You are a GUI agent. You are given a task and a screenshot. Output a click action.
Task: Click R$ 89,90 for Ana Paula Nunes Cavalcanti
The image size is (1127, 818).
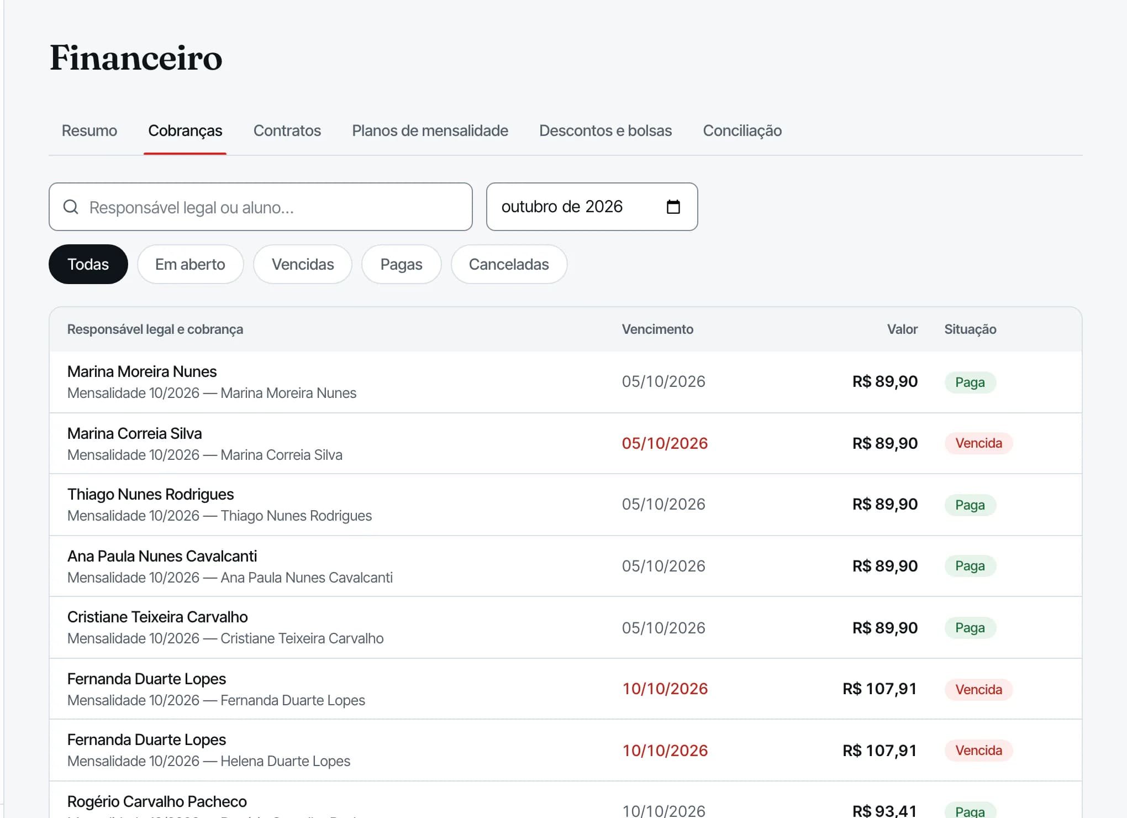point(884,566)
